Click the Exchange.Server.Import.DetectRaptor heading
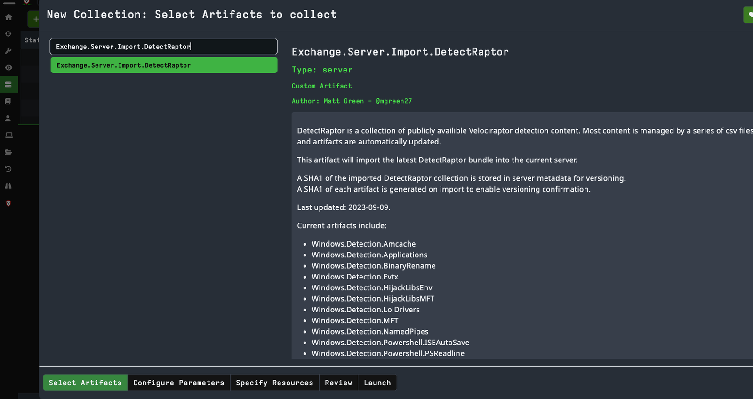 (x=400, y=52)
